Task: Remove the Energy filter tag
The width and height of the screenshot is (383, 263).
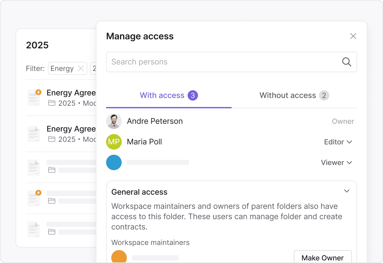Action: pos(81,68)
